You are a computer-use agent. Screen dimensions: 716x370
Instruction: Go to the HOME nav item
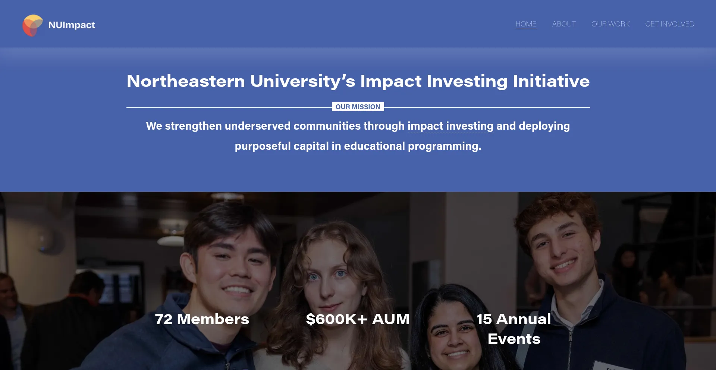click(x=526, y=24)
